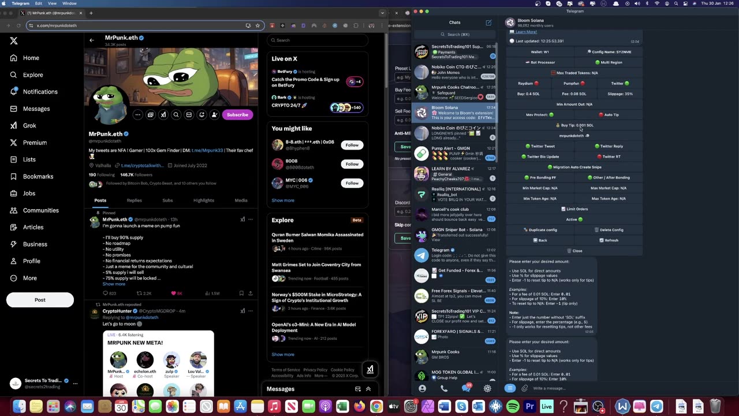
Task: Focus the X search field
Action: coord(318,40)
